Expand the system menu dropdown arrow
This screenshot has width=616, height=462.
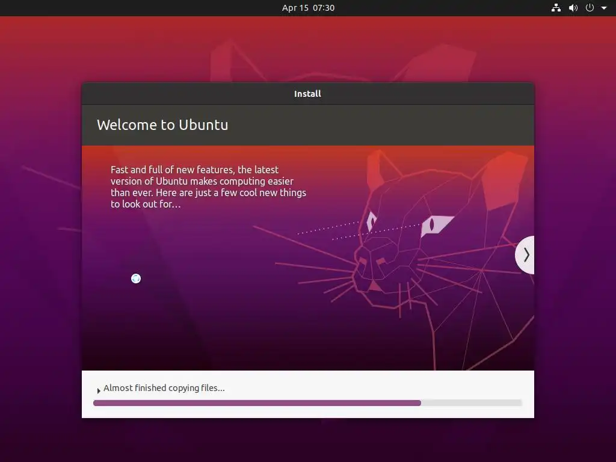tap(604, 8)
